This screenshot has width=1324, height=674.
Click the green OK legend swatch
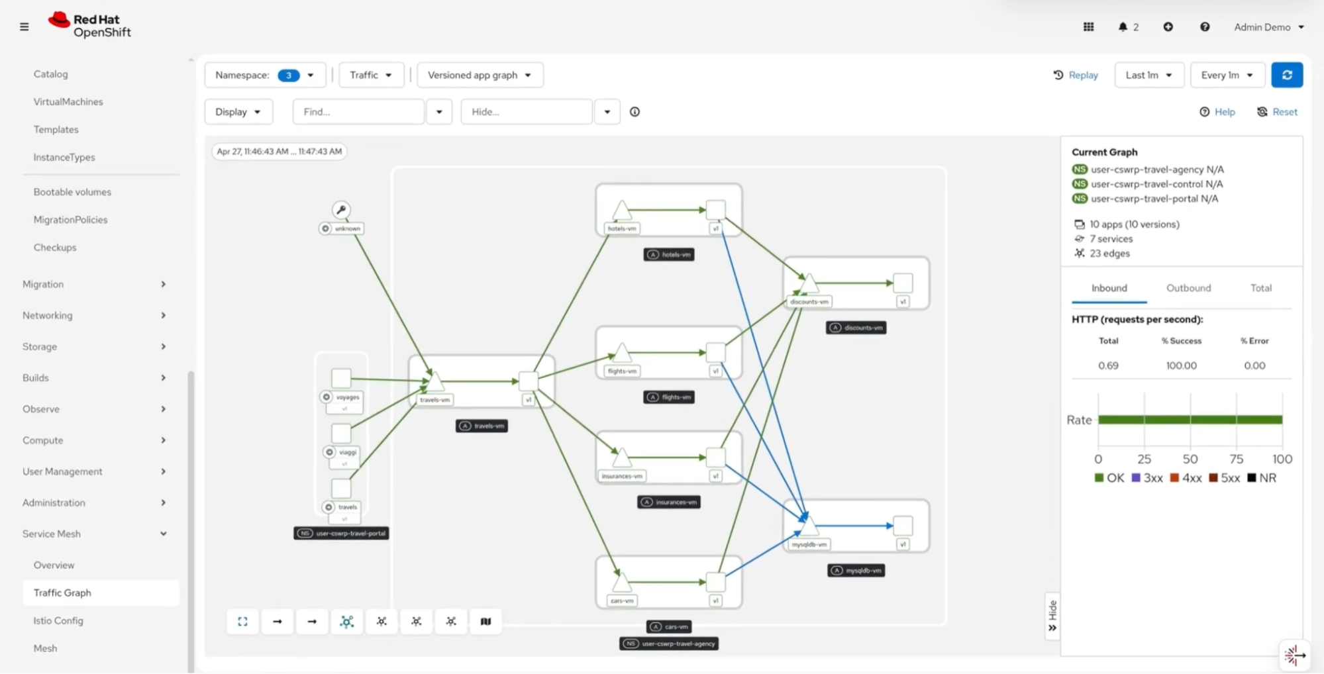coord(1099,478)
